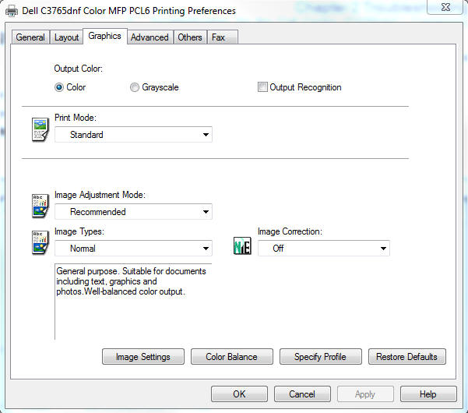Open the Advanced tab

pos(150,37)
